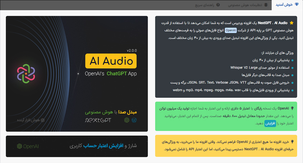This screenshot has width=303, height=163.
Task: Click the هوش افزار آینده watermark logo text
Action: click(x=31, y=120)
